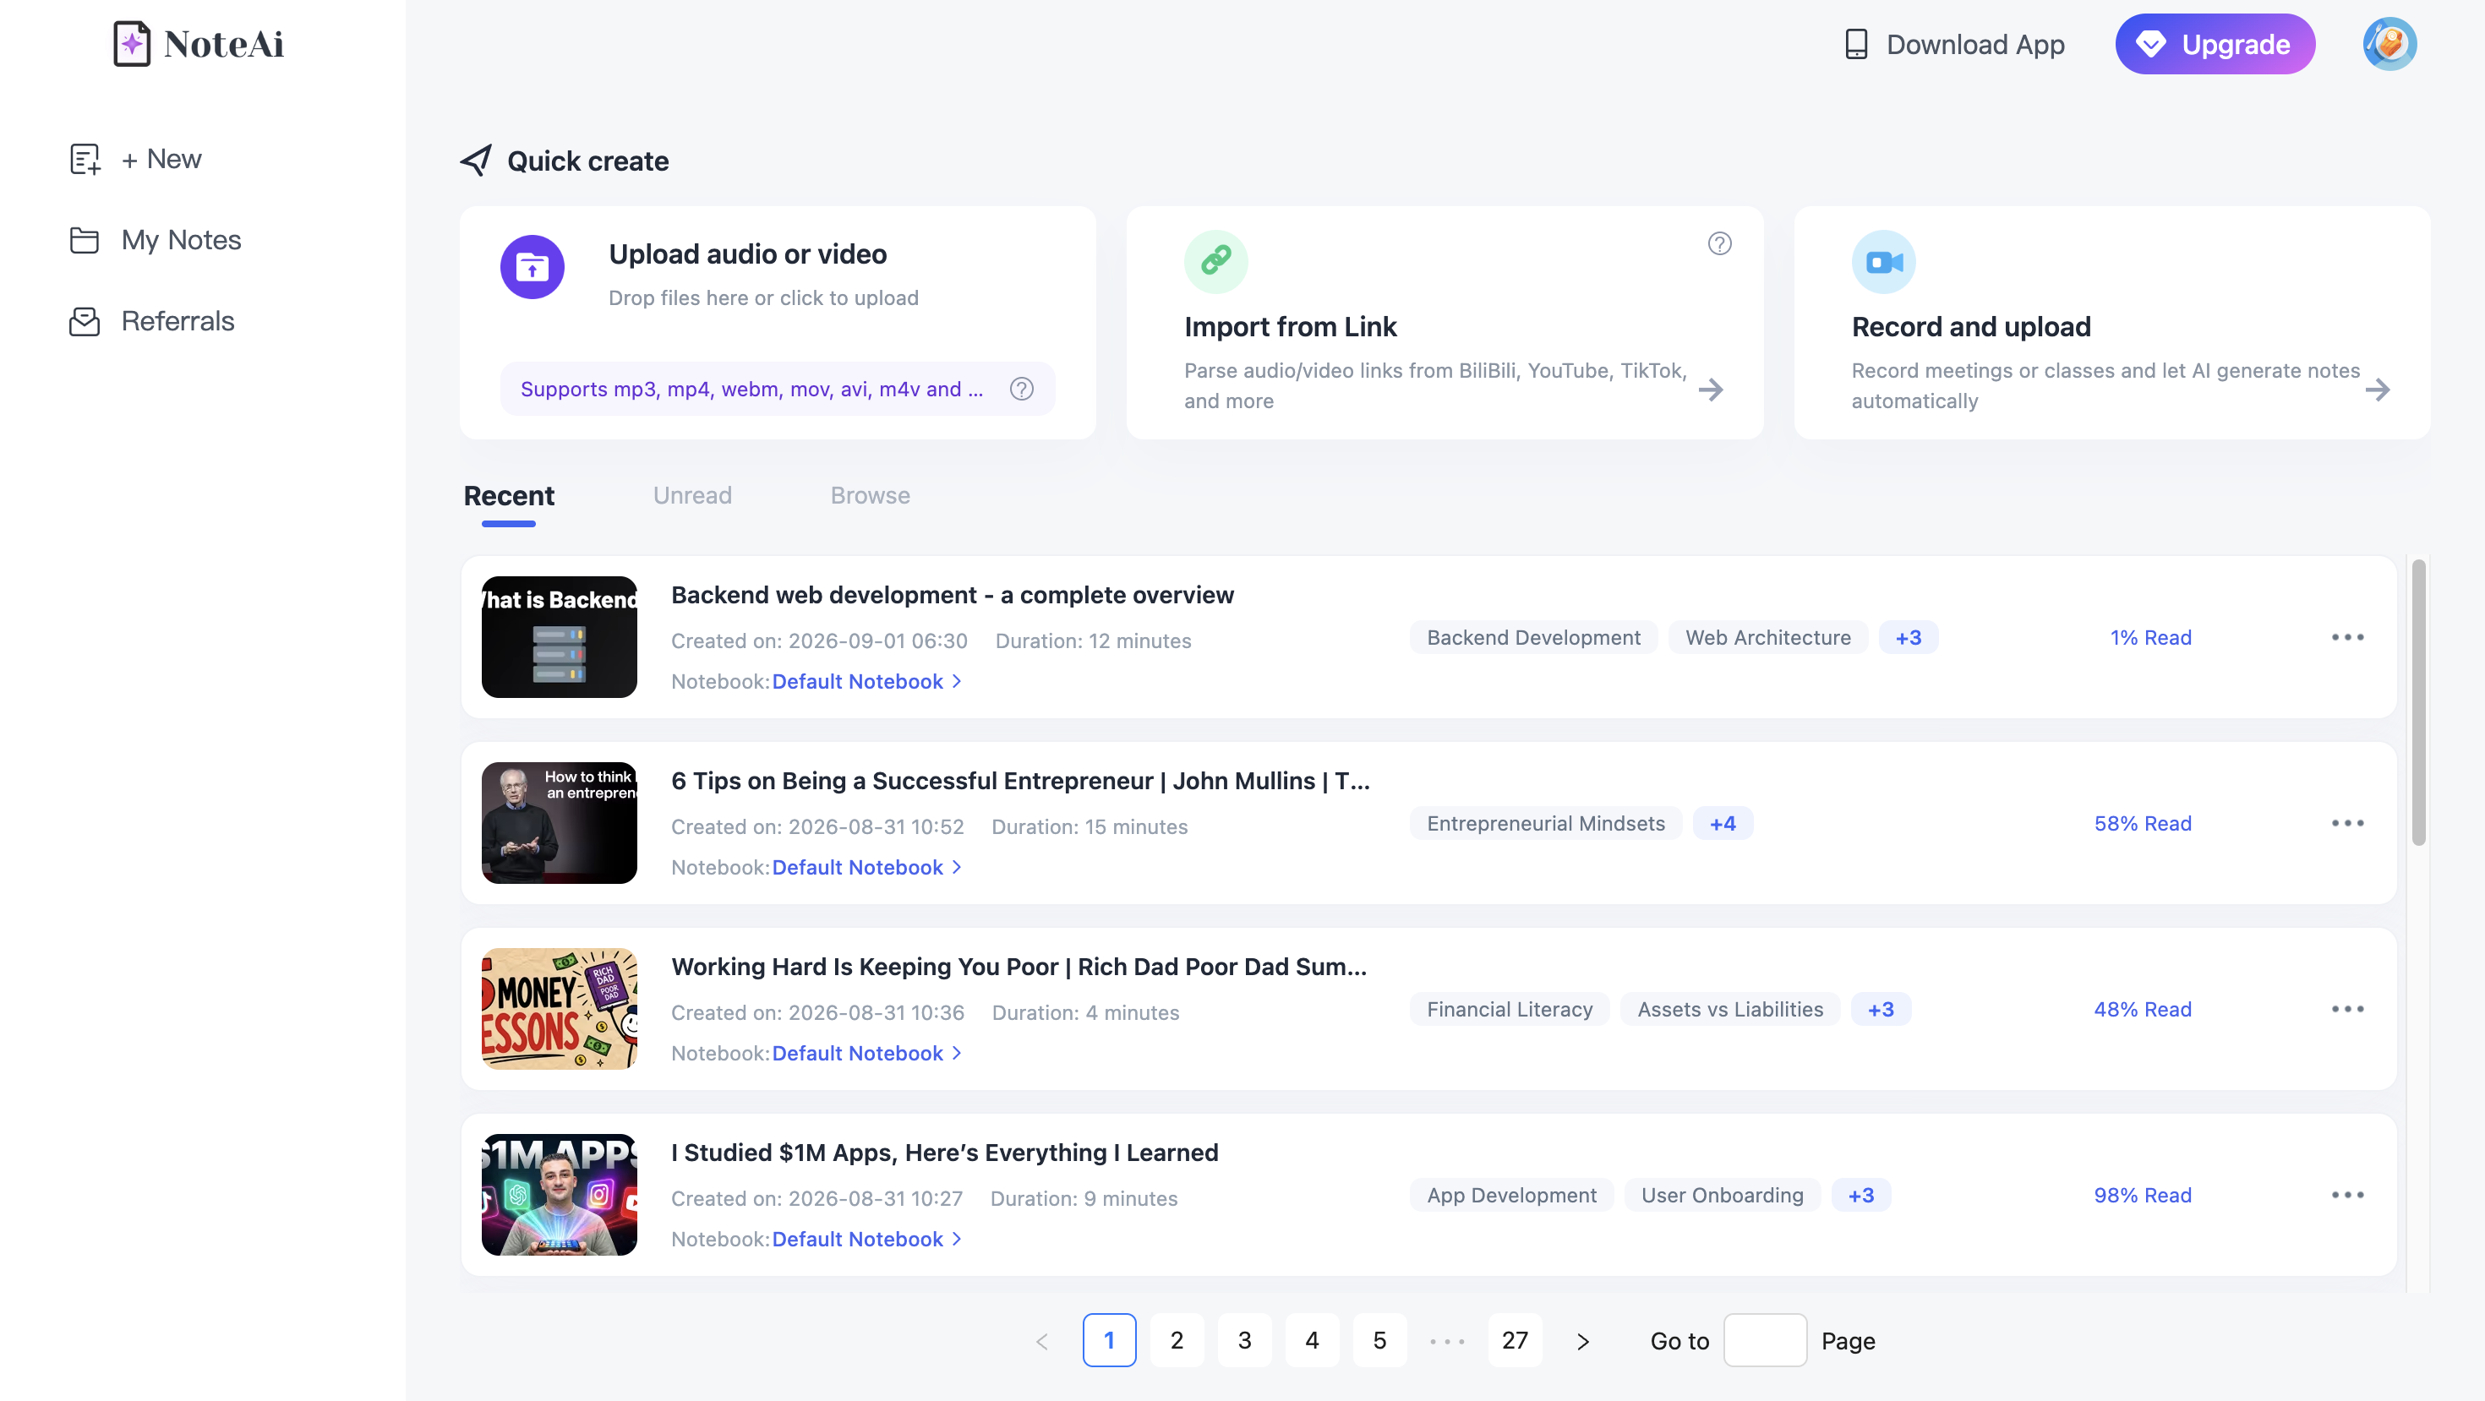
Task: Click the 98% Read status
Action: pyautogui.click(x=2143, y=1196)
